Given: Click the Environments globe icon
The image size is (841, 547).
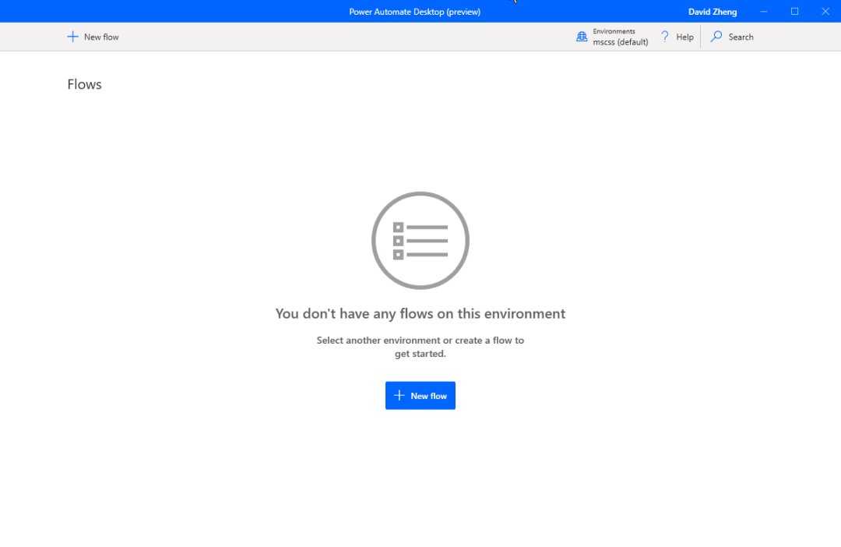Looking at the screenshot, I should 582,37.
